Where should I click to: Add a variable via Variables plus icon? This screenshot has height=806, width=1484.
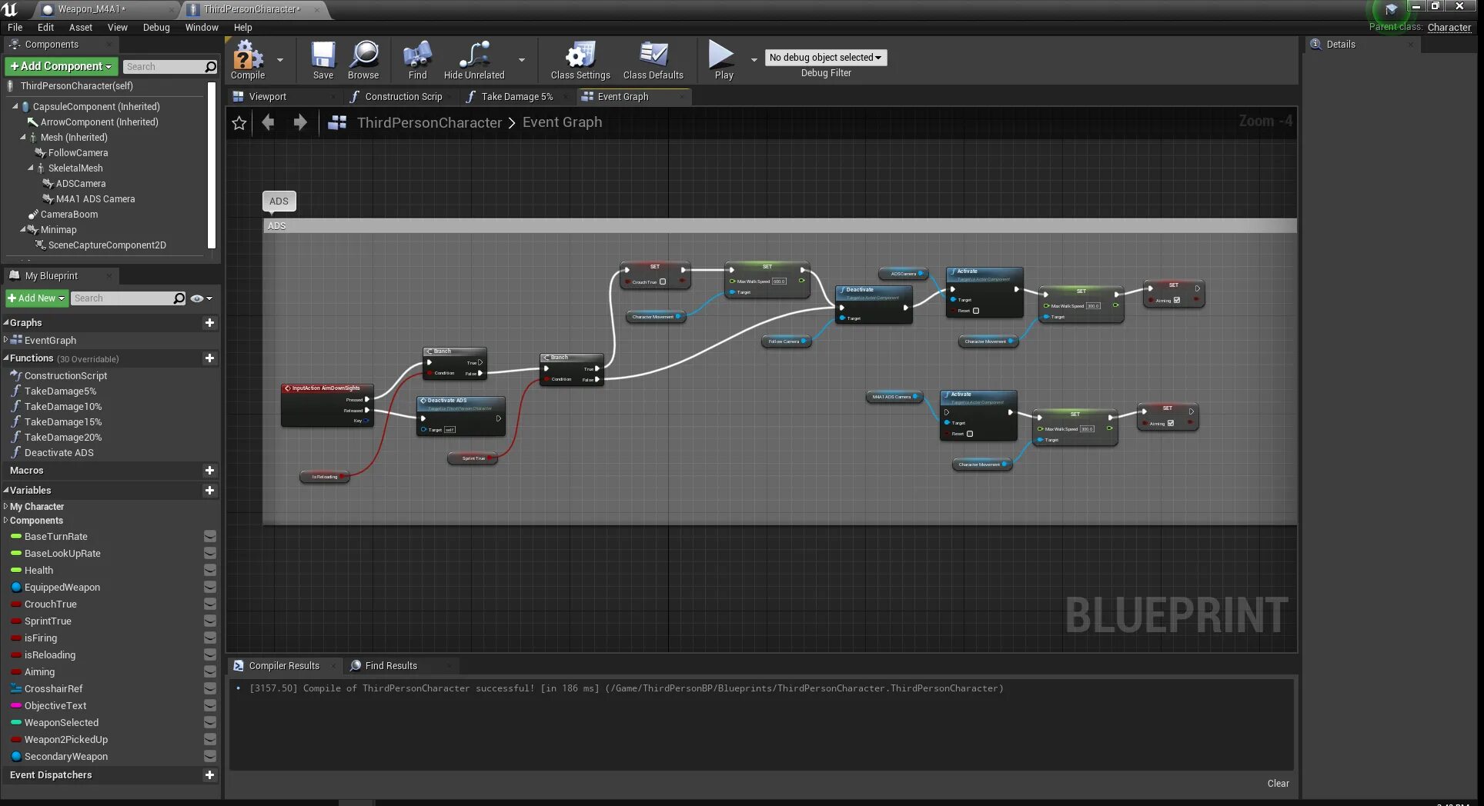[209, 491]
